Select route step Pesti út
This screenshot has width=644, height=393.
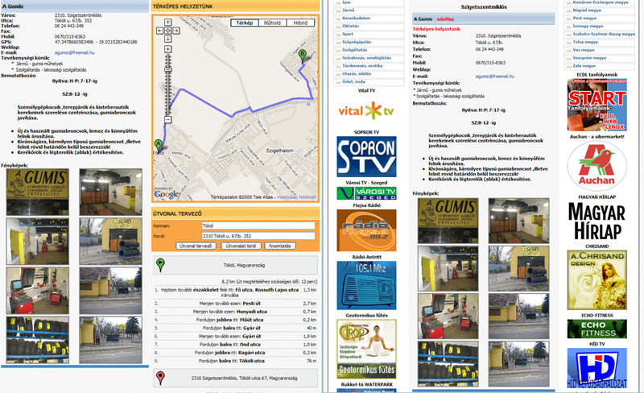click(x=235, y=304)
